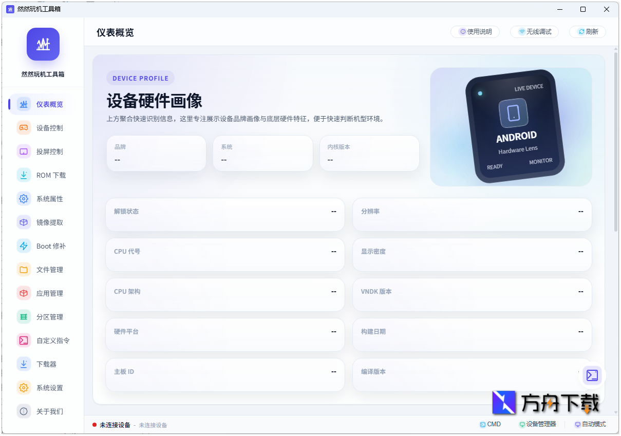The width and height of the screenshot is (621, 436).
Task: Click the 硬件平台 row
Action: point(225,335)
